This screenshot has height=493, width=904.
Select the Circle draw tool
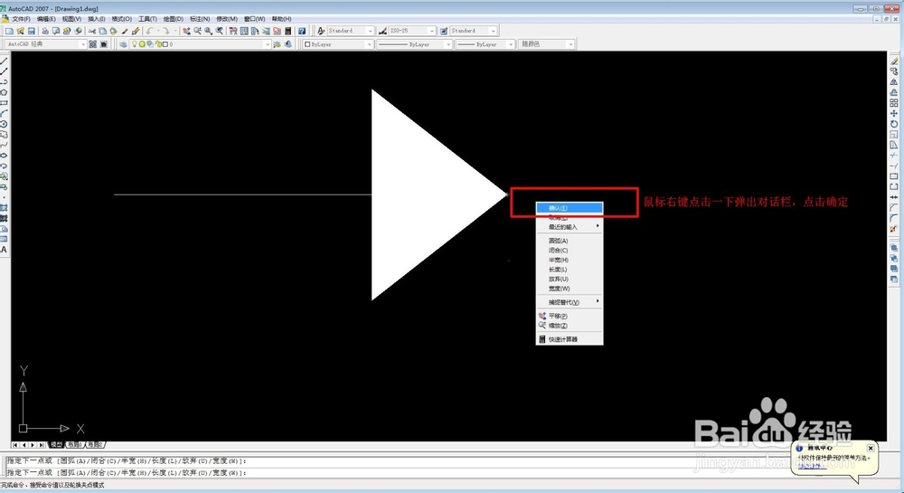(x=4, y=124)
